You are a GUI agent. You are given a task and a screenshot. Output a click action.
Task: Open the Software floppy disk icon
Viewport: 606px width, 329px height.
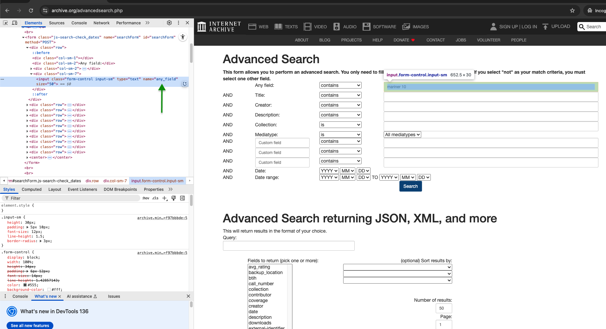pos(366,27)
